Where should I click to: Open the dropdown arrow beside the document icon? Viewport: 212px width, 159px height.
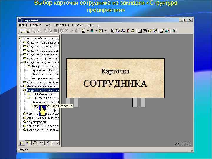point(88,31)
